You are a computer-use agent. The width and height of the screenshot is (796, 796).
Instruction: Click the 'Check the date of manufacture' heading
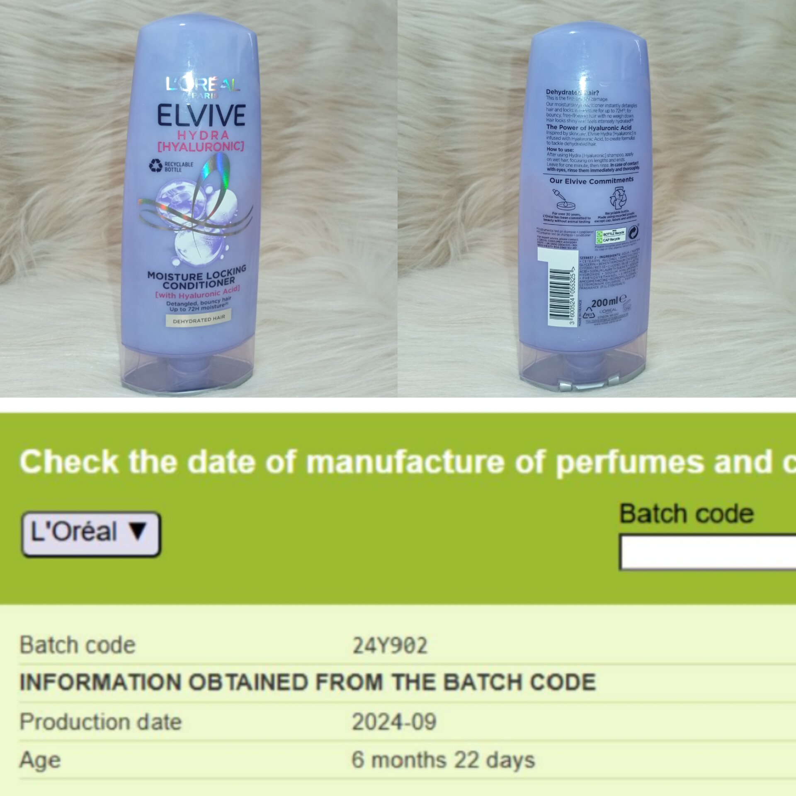[x=408, y=461]
